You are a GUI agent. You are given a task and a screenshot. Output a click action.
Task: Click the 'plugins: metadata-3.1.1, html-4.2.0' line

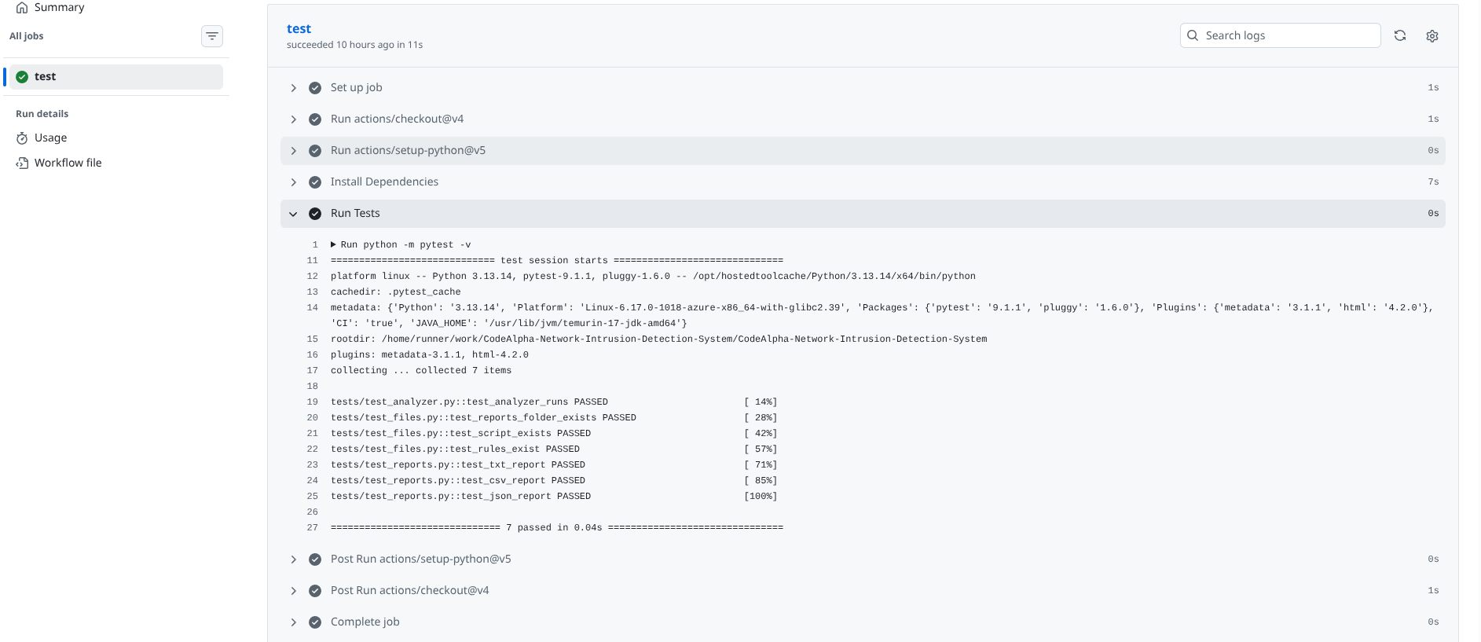pos(430,354)
